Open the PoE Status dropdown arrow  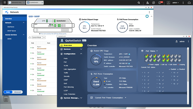point(157,51)
